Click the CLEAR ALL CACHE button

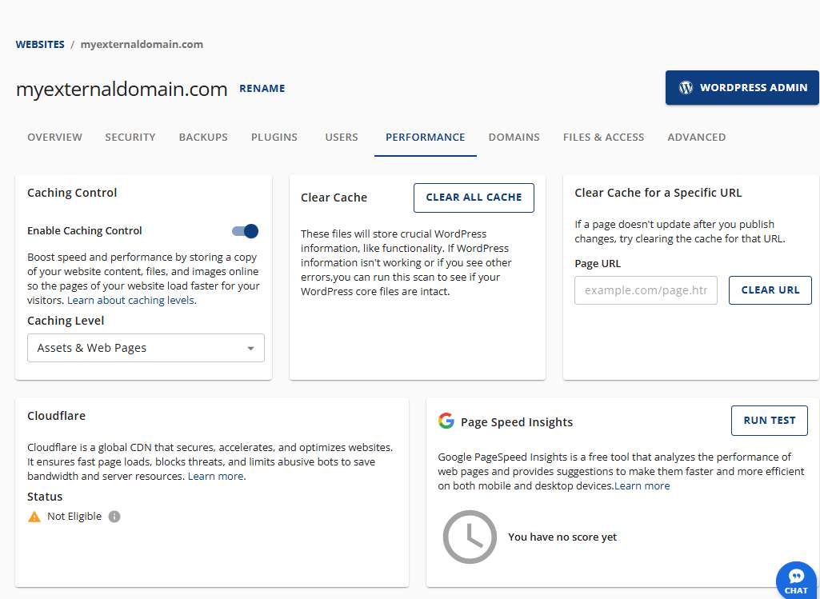tap(474, 198)
